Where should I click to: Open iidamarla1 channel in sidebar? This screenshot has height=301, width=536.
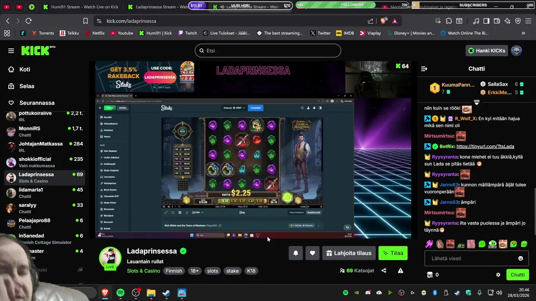(44, 193)
